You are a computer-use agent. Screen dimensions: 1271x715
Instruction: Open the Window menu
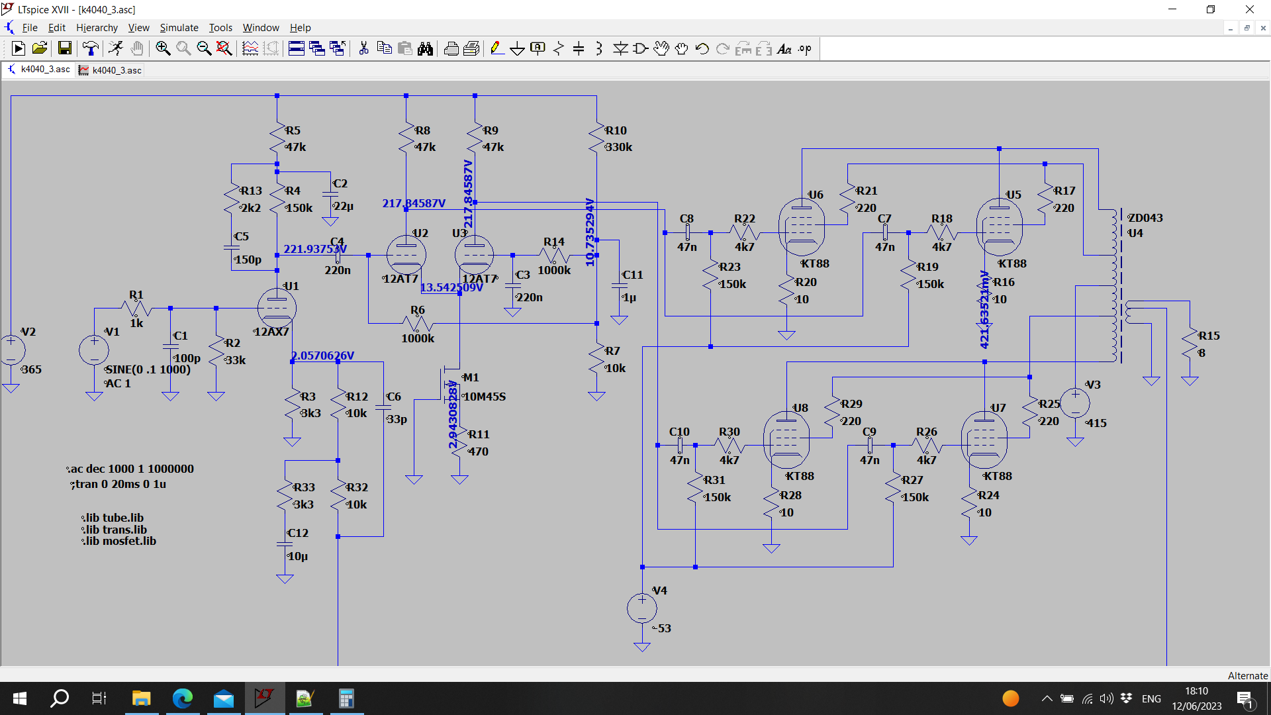pos(261,28)
